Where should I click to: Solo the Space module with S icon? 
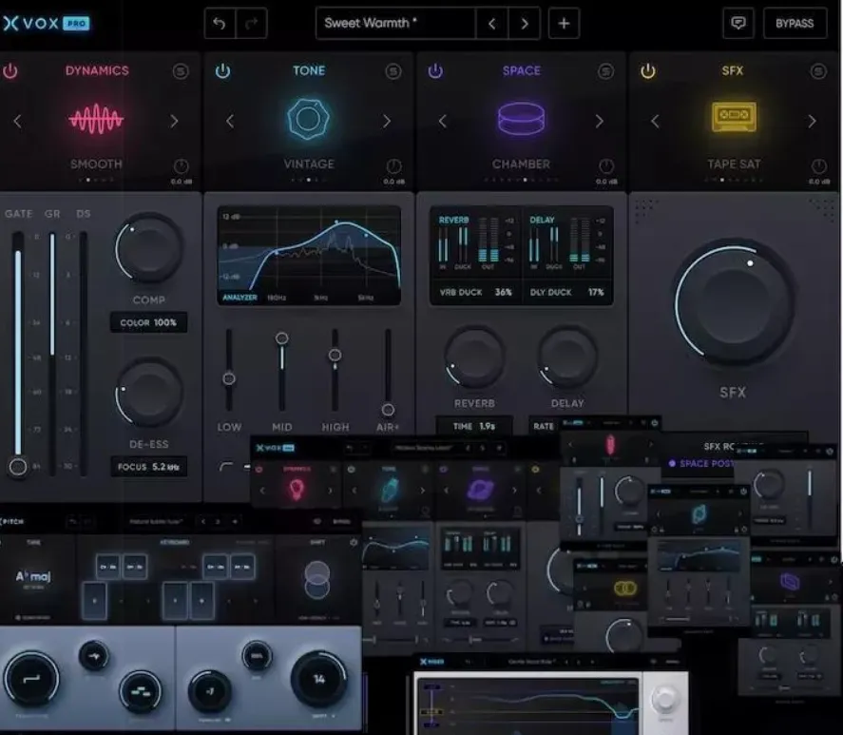(606, 71)
